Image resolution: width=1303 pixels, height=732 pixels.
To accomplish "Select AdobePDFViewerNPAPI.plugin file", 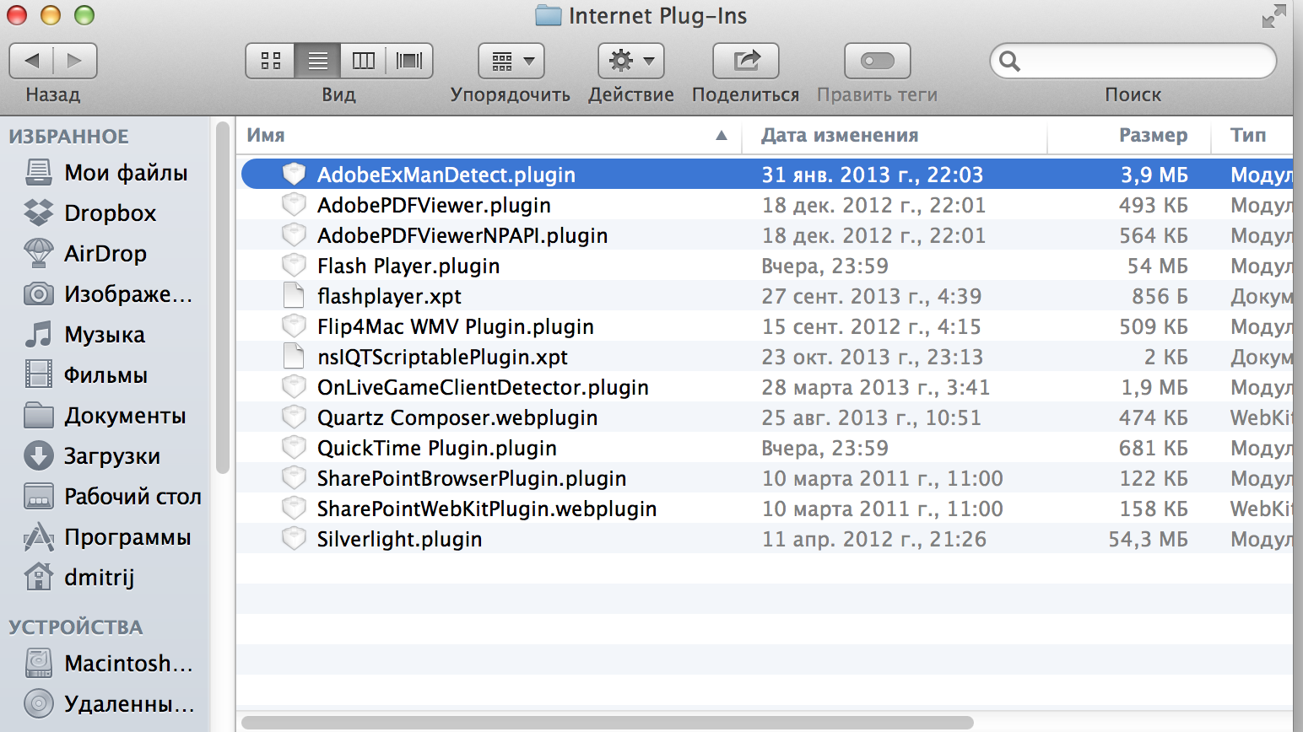I will 765,235.
